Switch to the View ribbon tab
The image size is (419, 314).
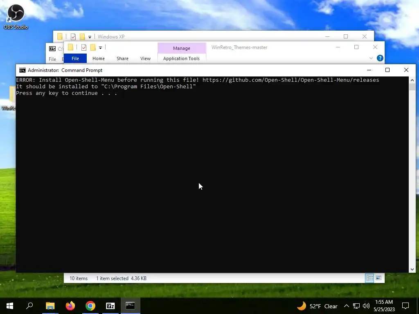pyautogui.click(x=145, y=58)
